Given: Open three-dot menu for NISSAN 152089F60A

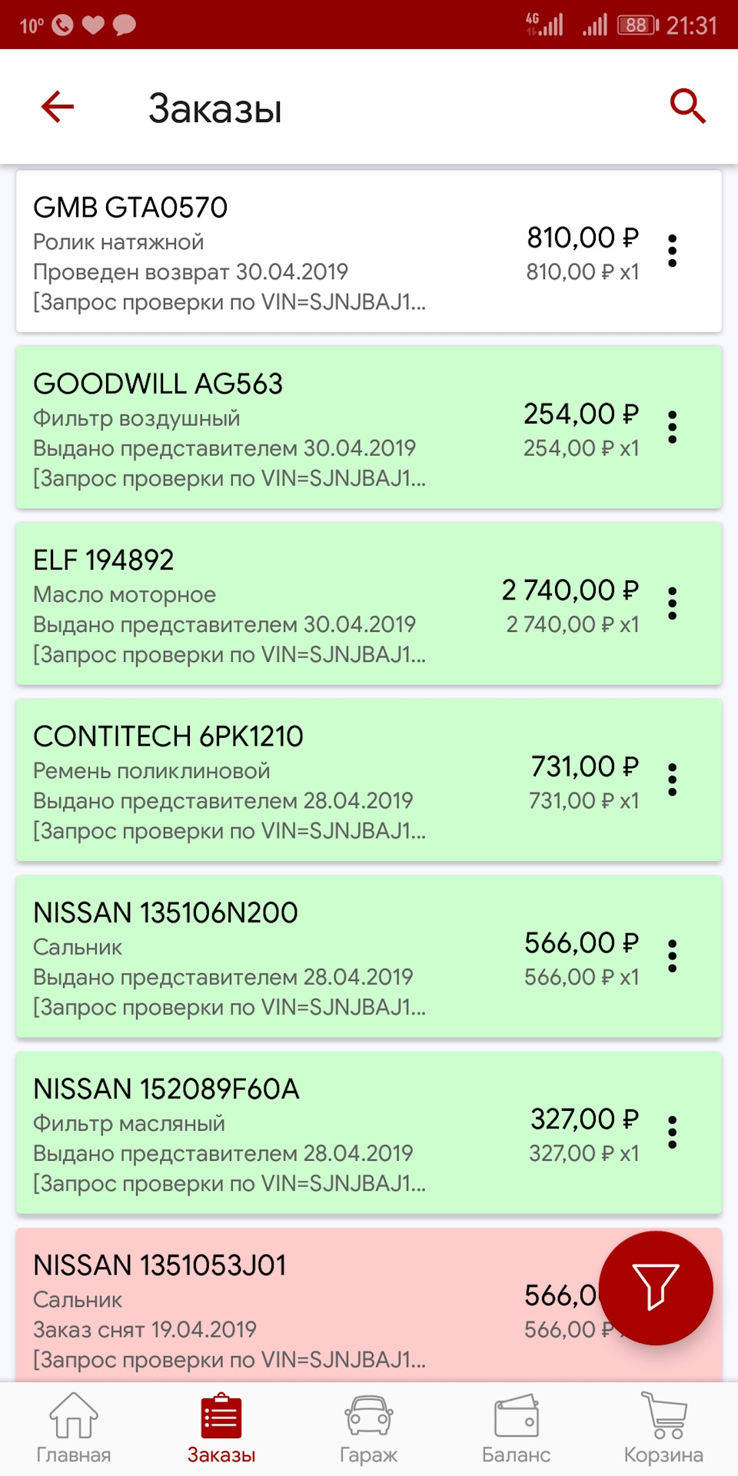Looking at the screenshot, I should [673, 1132].
